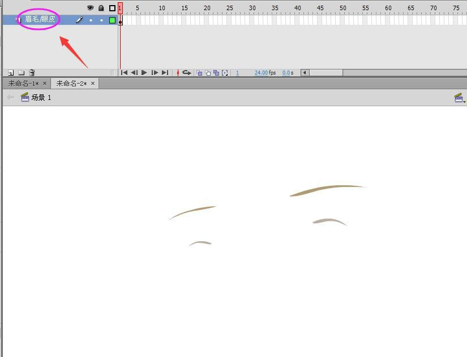Open Modify Markers options

point(225,73)
